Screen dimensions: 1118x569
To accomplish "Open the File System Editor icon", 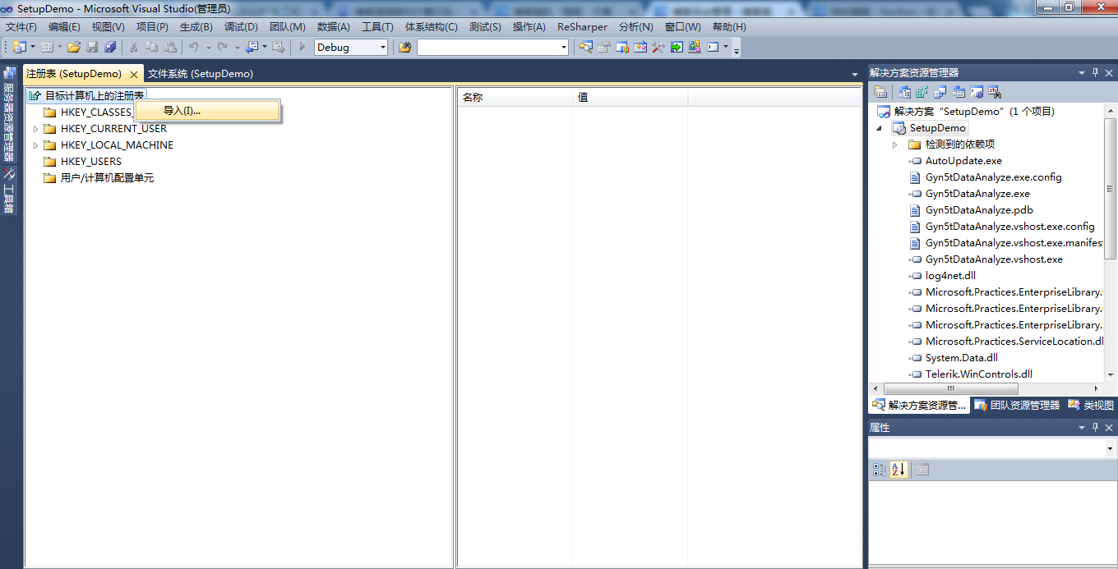I will click(904, 92).
